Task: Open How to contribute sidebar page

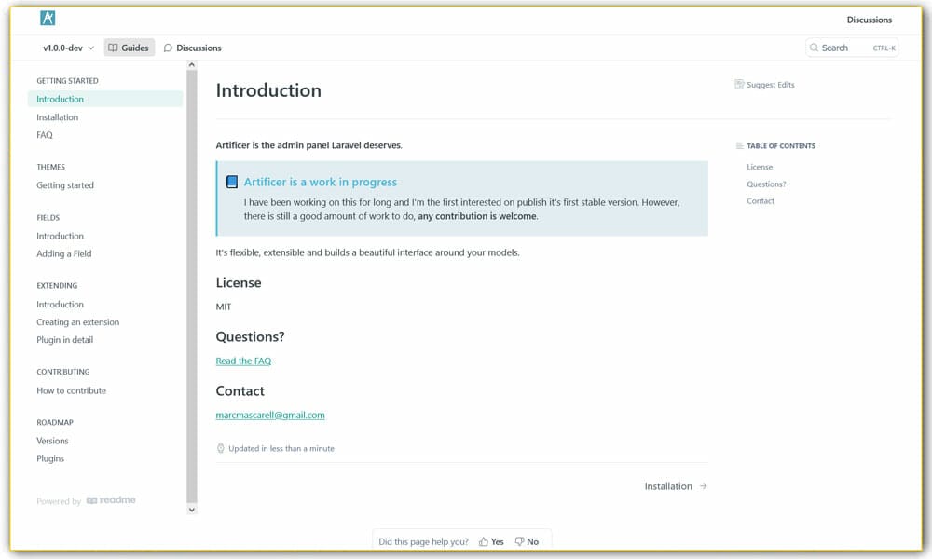Action: coord(72,390)
